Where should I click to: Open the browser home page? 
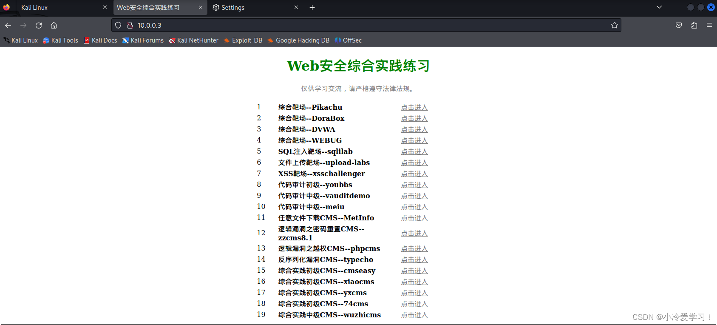(x=54, y=26)
